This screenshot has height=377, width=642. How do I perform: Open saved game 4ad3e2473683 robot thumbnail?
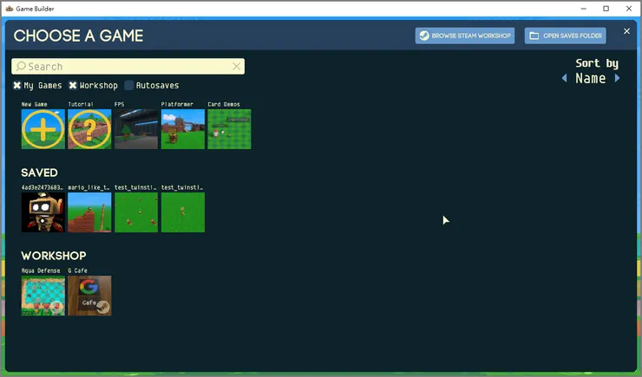point(43,212)
